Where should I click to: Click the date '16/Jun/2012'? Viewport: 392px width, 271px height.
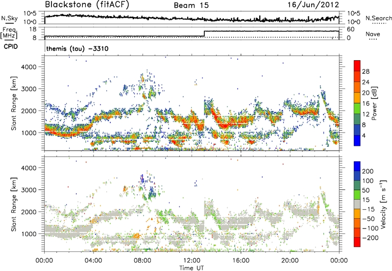click(x=313, y=5)
